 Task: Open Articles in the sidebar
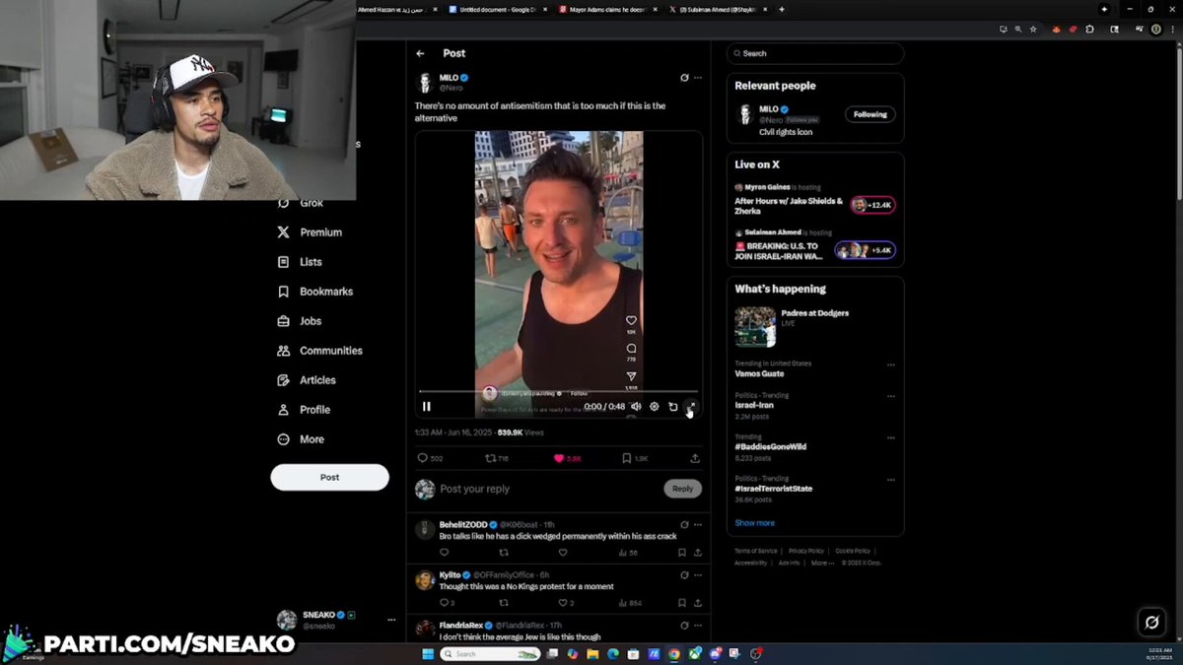coord(307,380)
